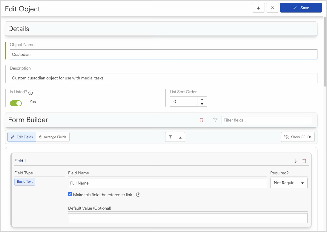This screenshot has width=327, height=232.
Task: Click the Basic Text field type tag
Action: 25,182
